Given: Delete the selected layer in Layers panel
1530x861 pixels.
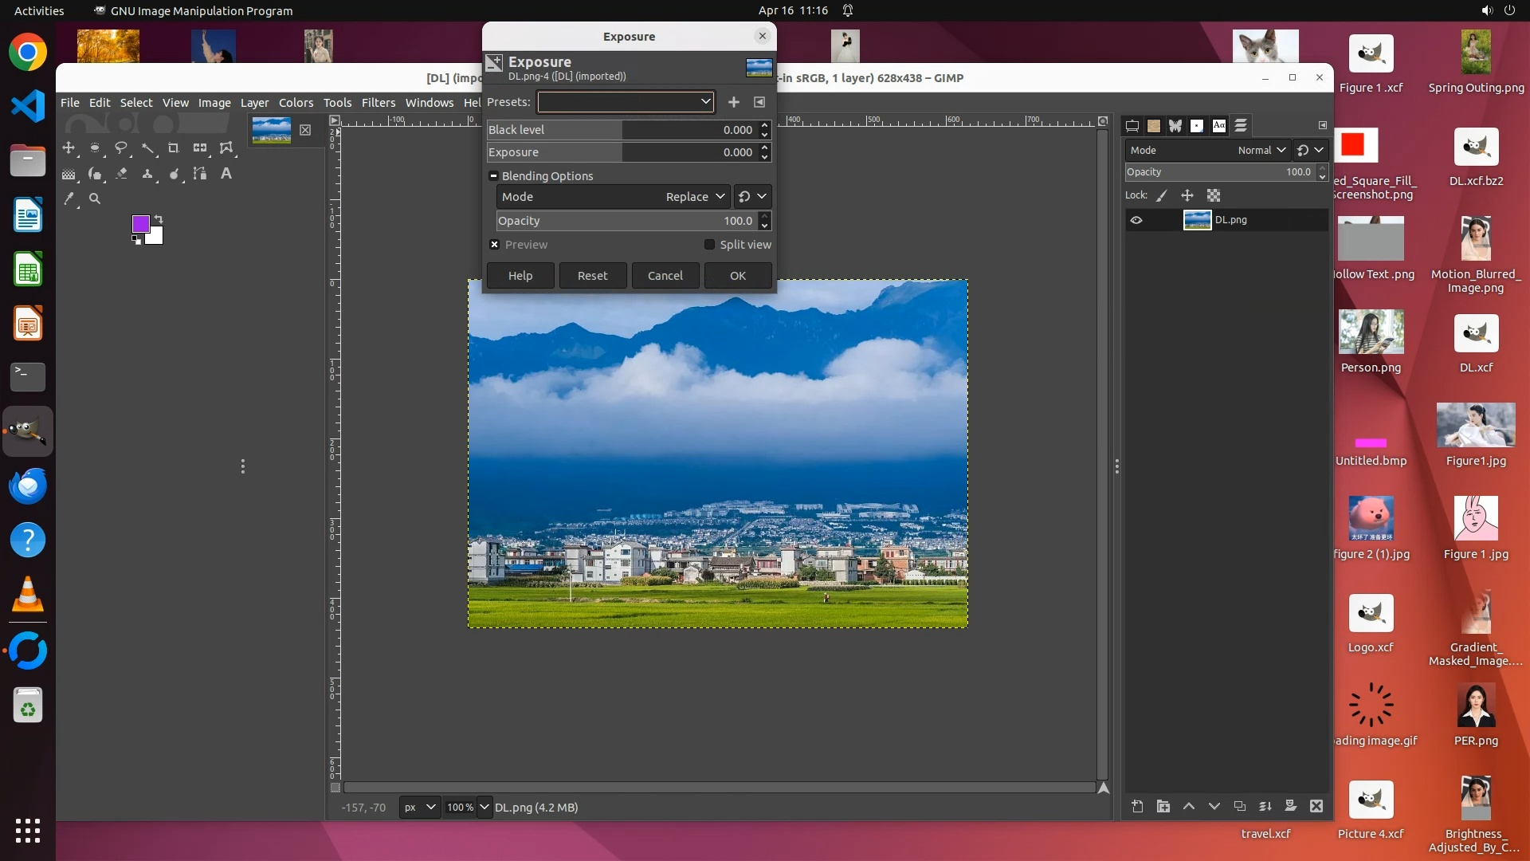Looking at the screenshot, I should click(x=1316, y=807).
